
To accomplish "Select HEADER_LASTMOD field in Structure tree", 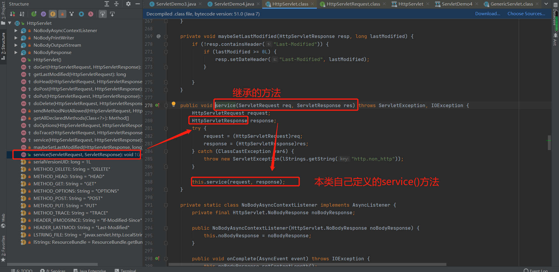I will tap(81, 227).
